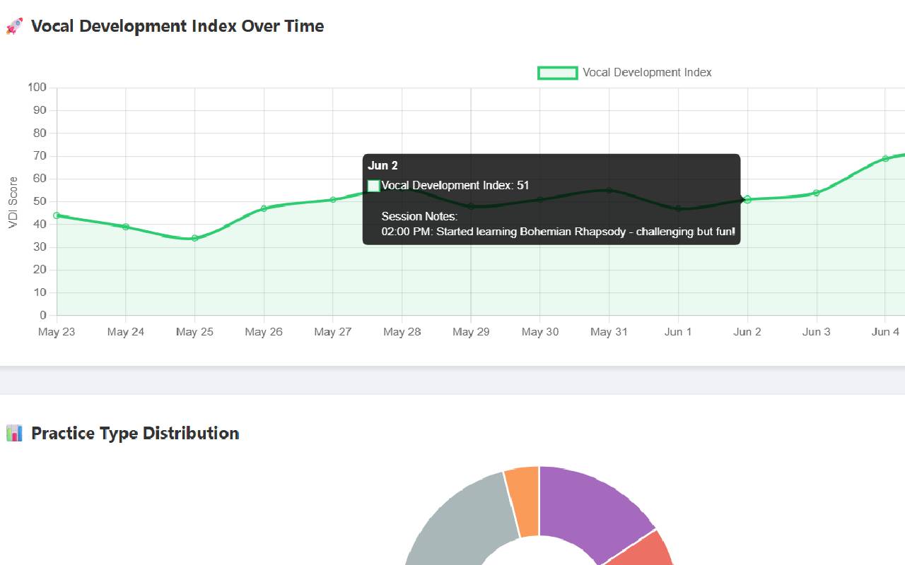Click the "0" y-axis tick label

(x=44, y=316)
